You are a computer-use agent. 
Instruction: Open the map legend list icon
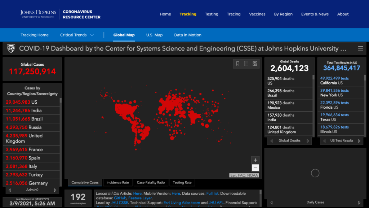246,64
